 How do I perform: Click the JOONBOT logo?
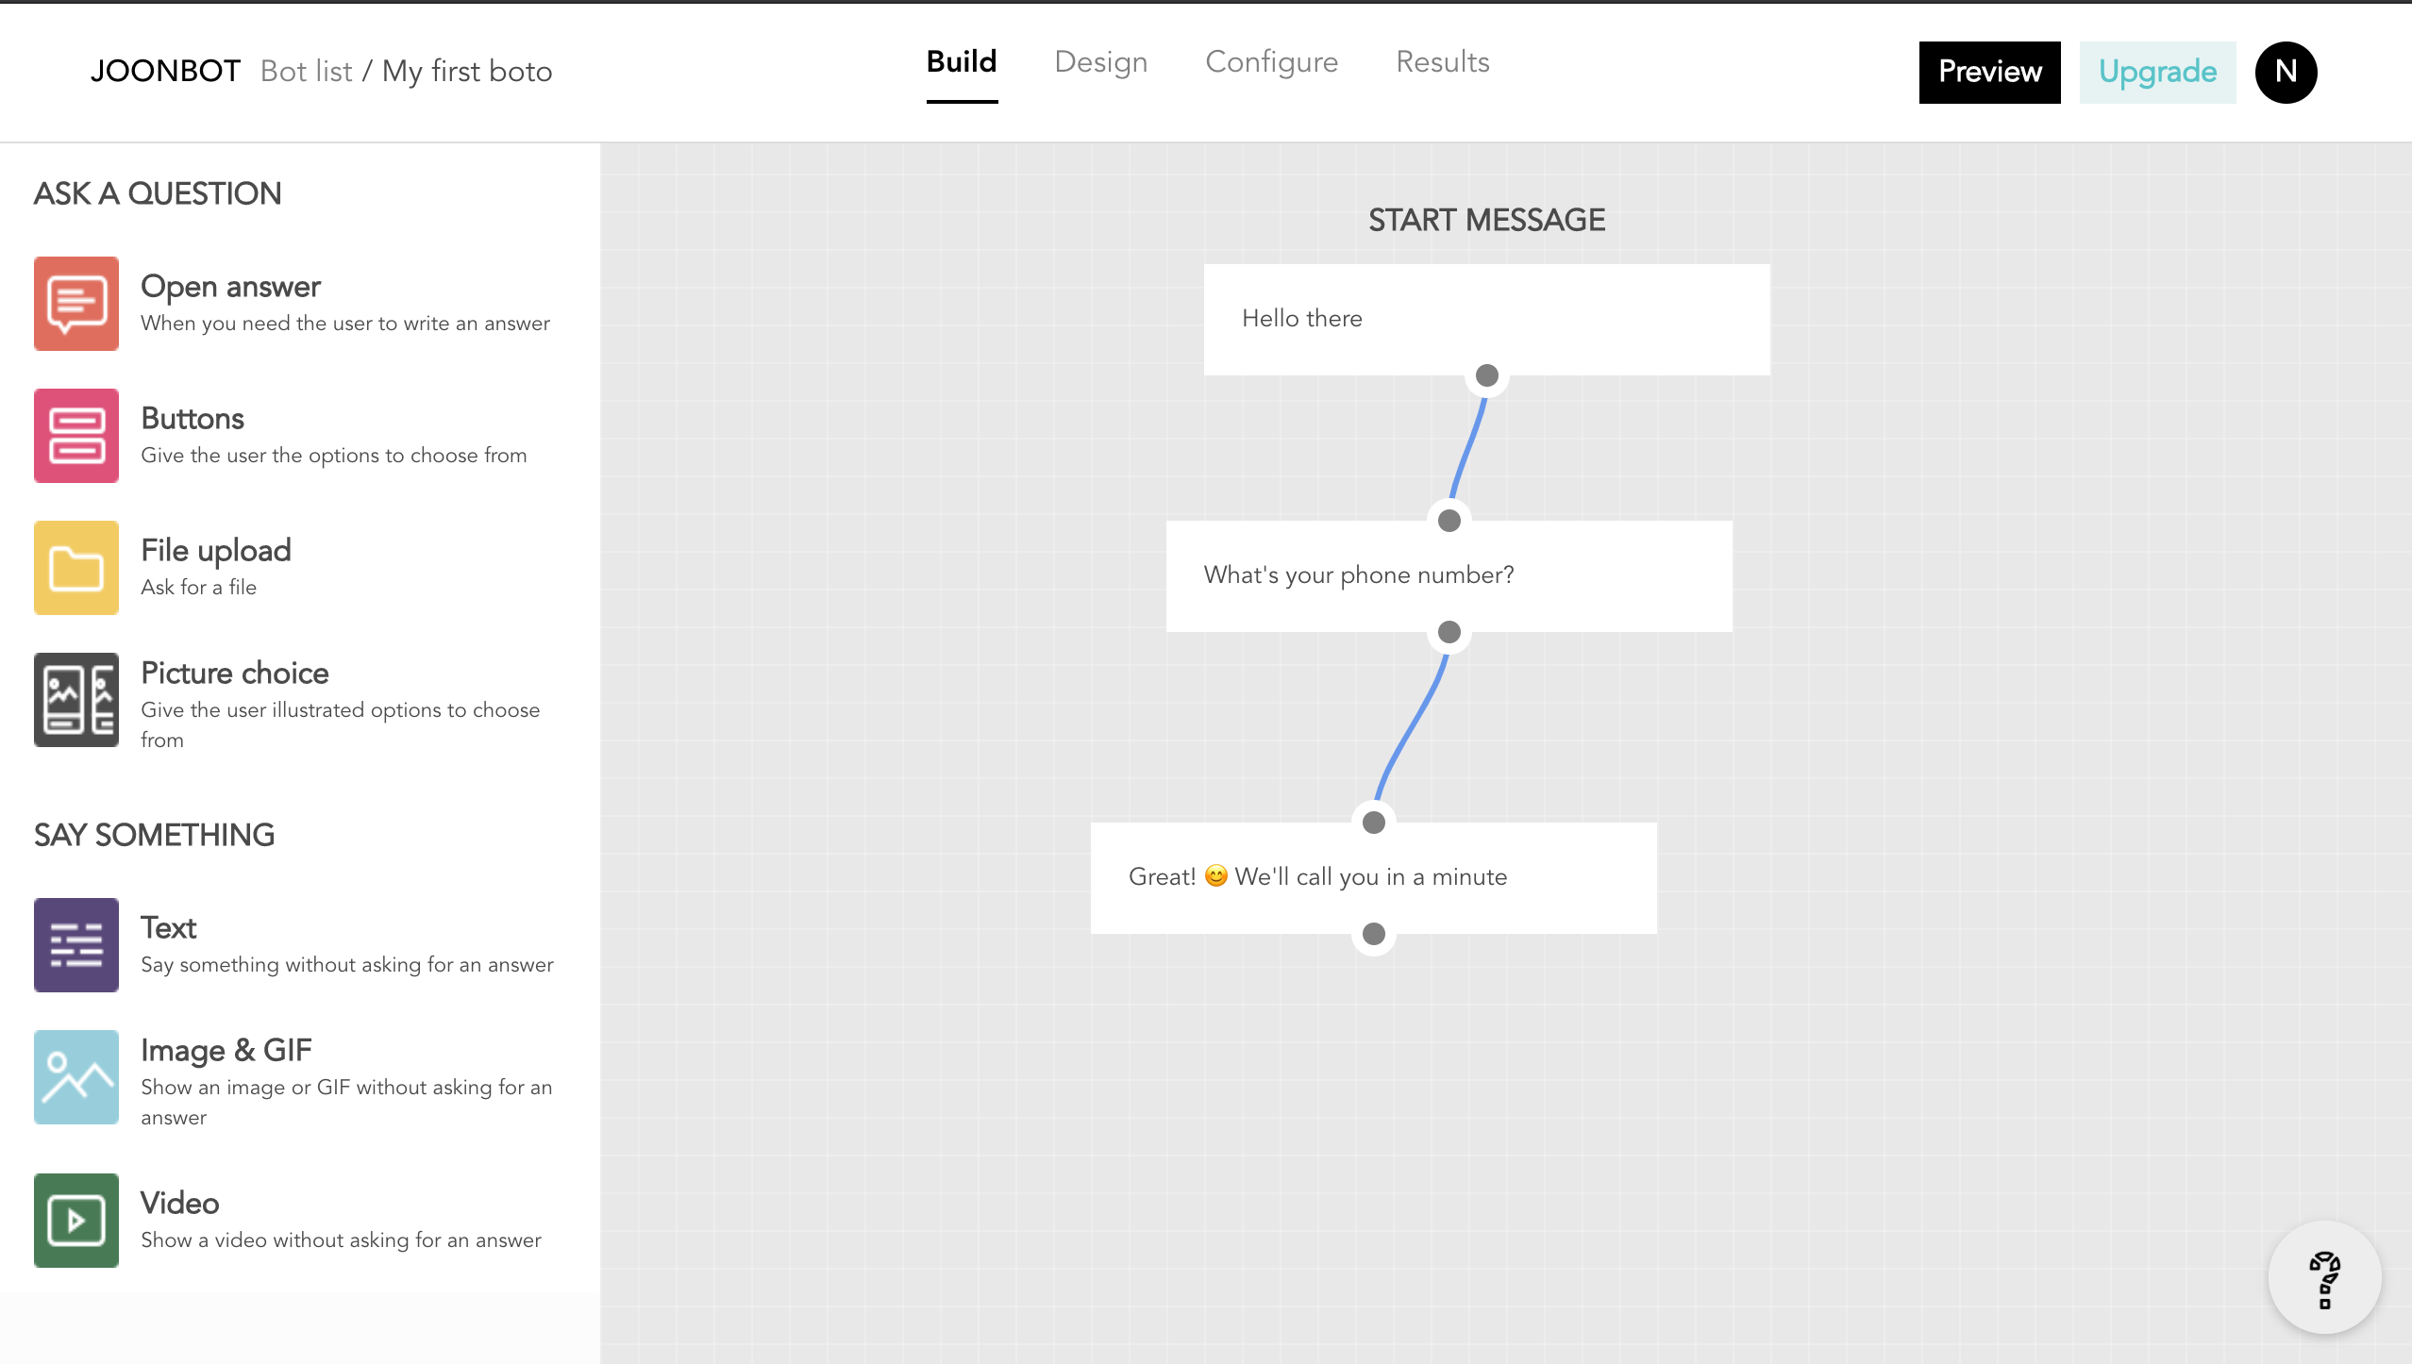point(165,72)
